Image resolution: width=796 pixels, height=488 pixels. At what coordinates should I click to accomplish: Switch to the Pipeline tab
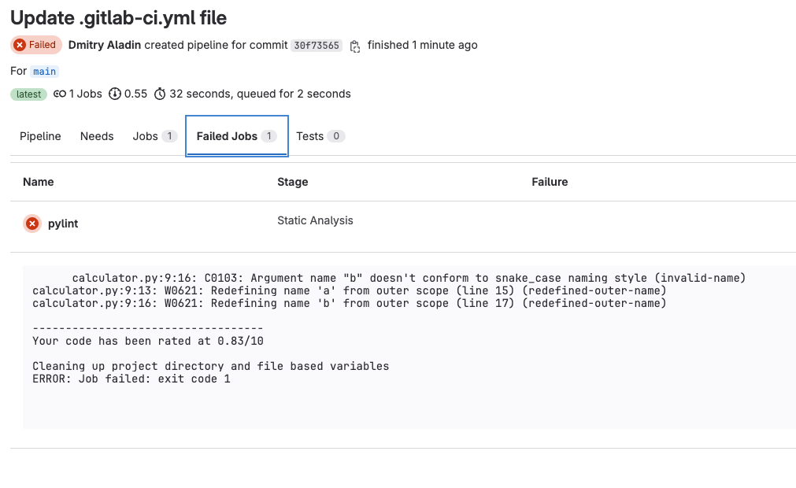pos(40,136)
